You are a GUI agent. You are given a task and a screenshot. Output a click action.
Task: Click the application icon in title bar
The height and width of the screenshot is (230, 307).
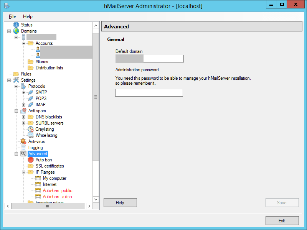7,6
